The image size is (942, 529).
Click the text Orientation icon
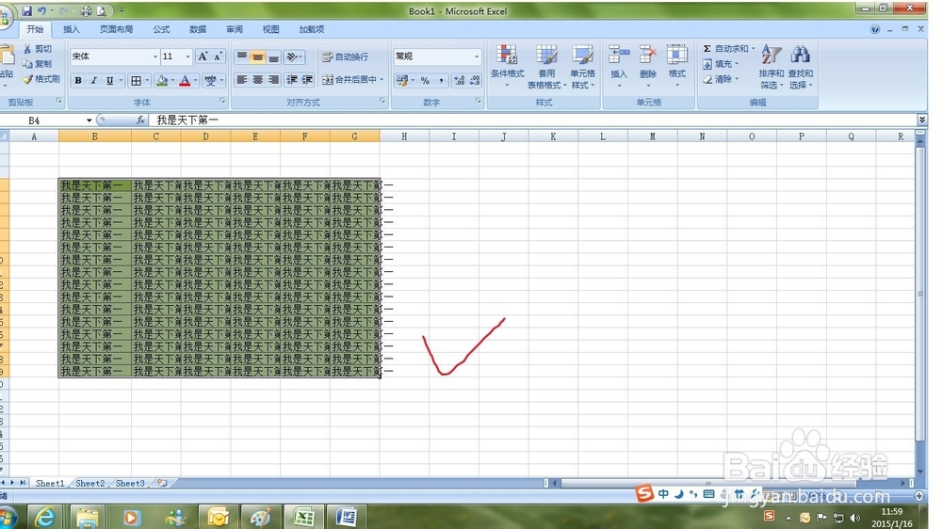[294, 56]
